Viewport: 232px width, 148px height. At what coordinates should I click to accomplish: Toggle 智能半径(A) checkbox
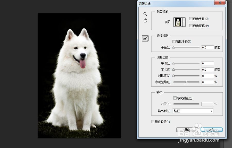[174, 41]
